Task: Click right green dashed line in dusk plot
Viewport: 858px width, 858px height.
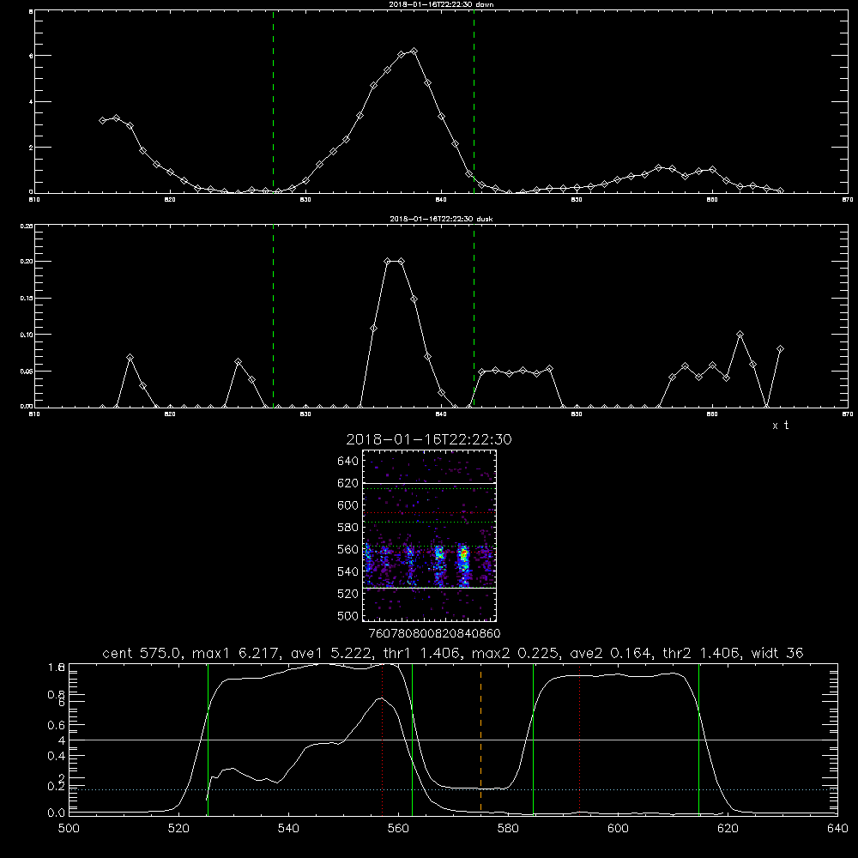Action: point(474,316)
